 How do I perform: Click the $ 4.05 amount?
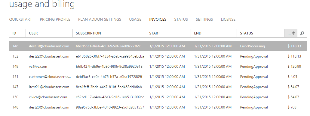pos(292,77)
